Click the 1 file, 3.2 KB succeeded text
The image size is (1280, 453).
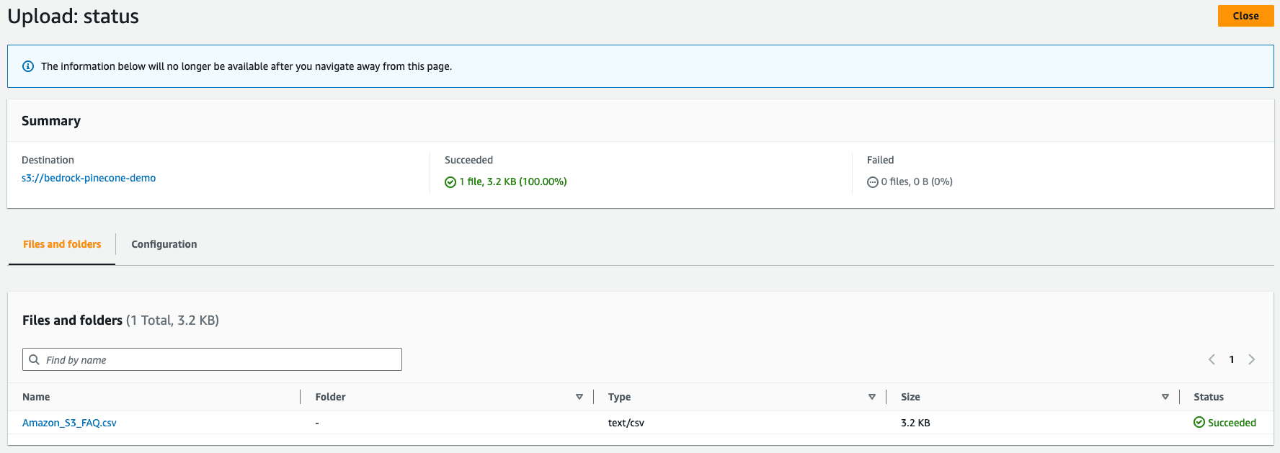point(513,181)
